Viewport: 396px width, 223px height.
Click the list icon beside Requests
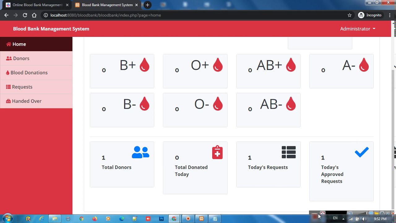(8, 87)
